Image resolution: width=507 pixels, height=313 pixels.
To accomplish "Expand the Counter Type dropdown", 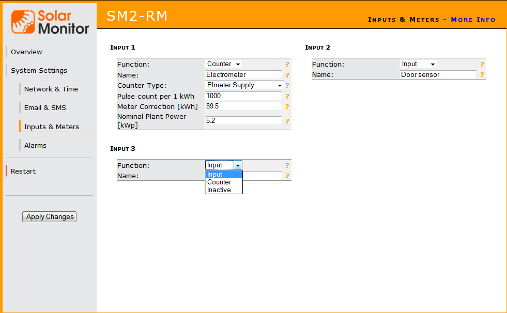I will (x=244, y=85).
